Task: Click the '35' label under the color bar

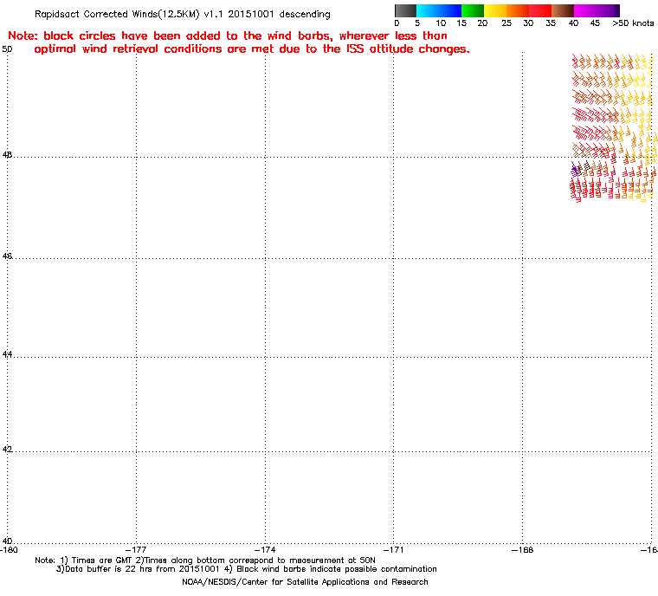Action: click(x=551, y=23)
